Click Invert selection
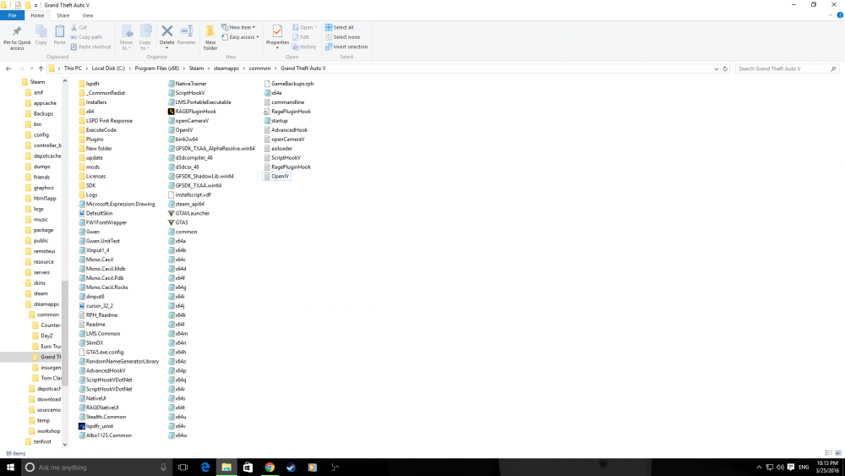The height and width of the screenshot is (476, 845). point(346,47)
